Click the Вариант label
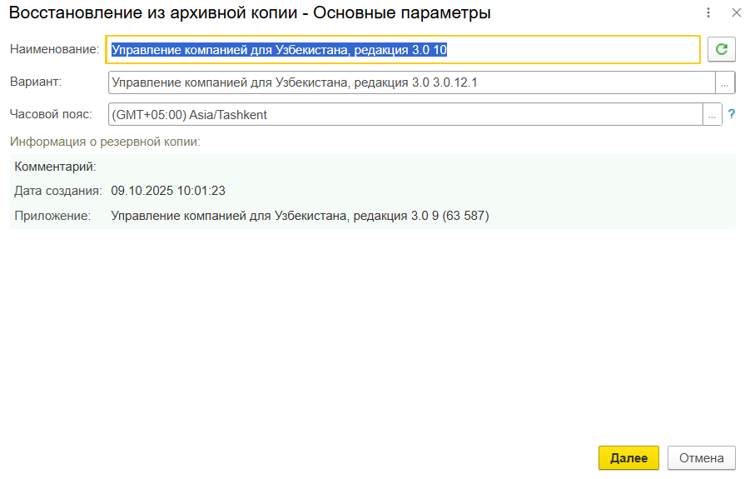Screen dimensions: 750x479 click(x=36, y=82)
